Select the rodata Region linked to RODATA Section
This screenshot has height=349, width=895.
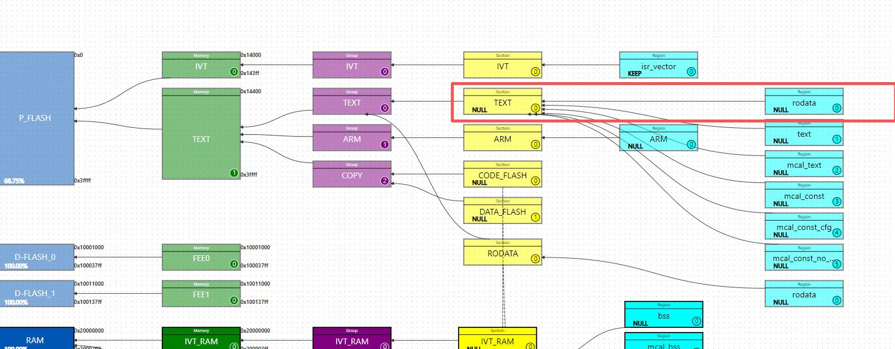804,293
